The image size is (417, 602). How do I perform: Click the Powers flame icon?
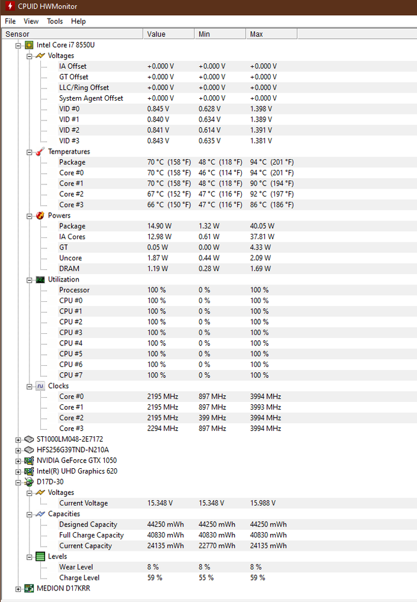pos(40,216)
